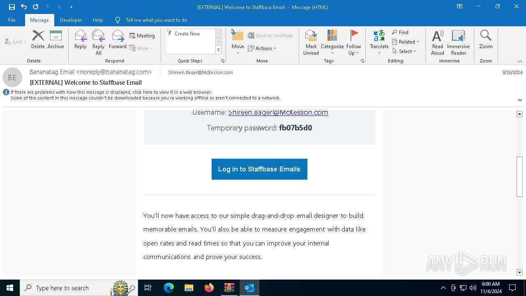The width and height of the screenshot is (526, 296).
Task: Click Find in Editing group
Action: [400, 32]
